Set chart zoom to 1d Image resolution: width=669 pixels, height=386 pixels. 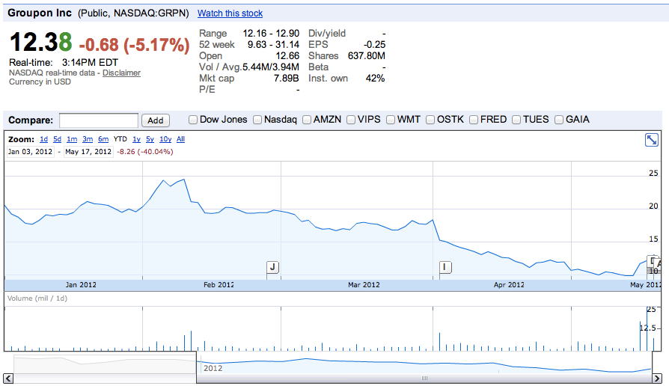(43, 139)
